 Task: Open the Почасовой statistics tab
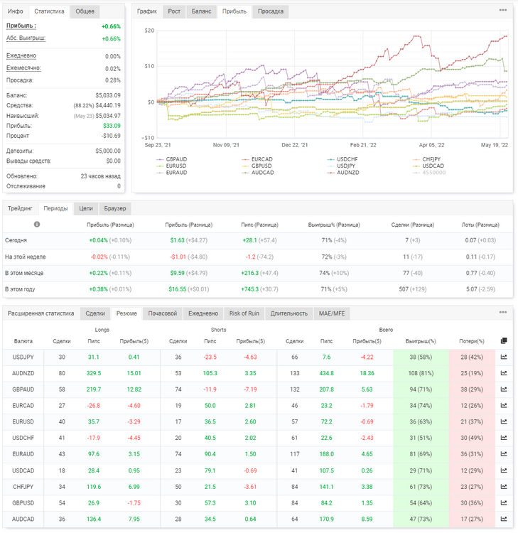163,313
